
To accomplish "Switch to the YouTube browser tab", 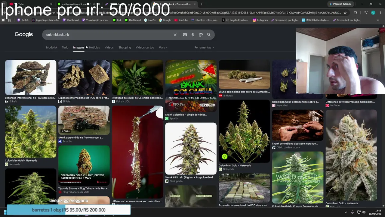I will (x=30, y=4).
